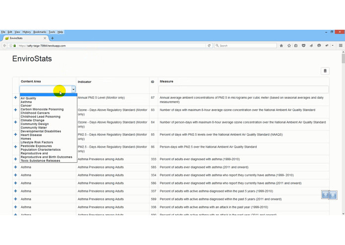Expand the Asthma row with ID 585
Viewport: 345px width, 245px height.
[15, 167]
